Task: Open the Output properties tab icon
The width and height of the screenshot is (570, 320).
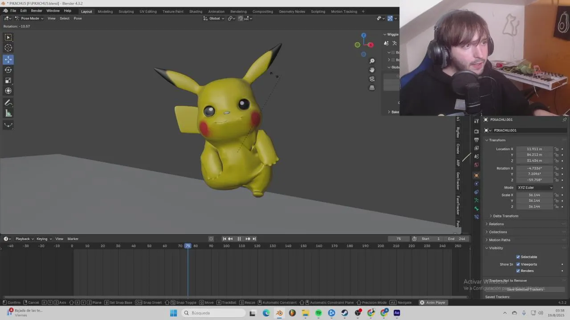Action: click(476, 140)
